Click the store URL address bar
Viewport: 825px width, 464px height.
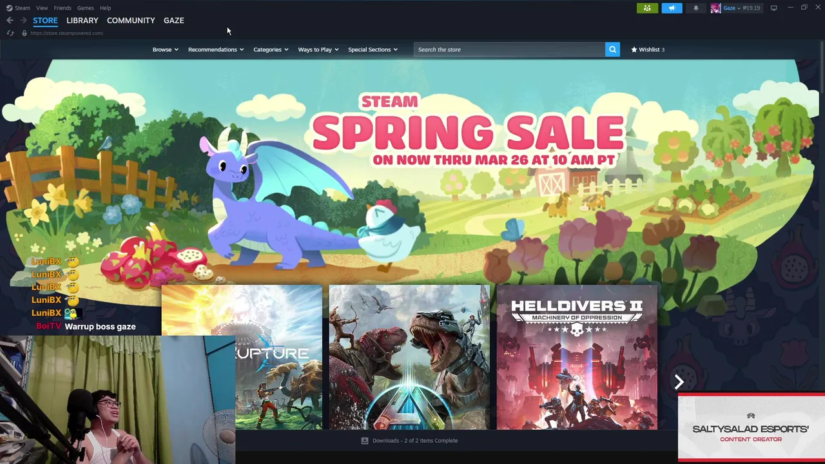click(66, 33)
